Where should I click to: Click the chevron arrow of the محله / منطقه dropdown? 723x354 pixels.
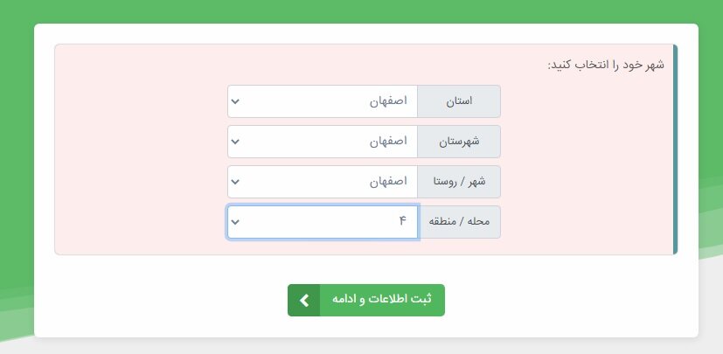pyautogui.click(x=235, y=222)
